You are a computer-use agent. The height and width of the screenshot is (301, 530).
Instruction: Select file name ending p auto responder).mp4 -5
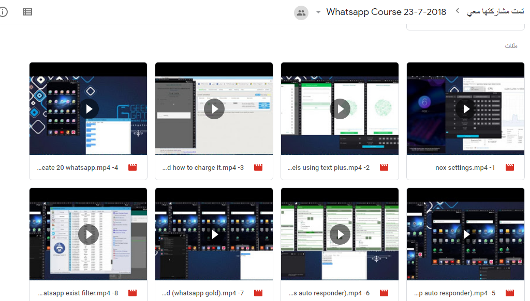point(455,293)
